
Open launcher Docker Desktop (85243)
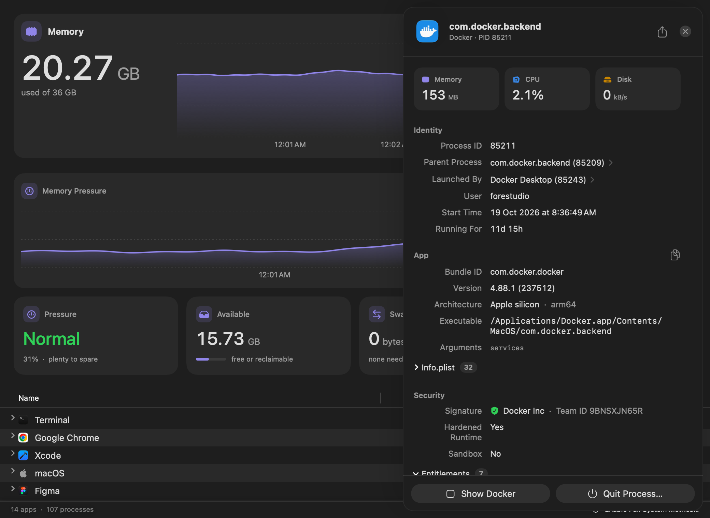[542, 180]
